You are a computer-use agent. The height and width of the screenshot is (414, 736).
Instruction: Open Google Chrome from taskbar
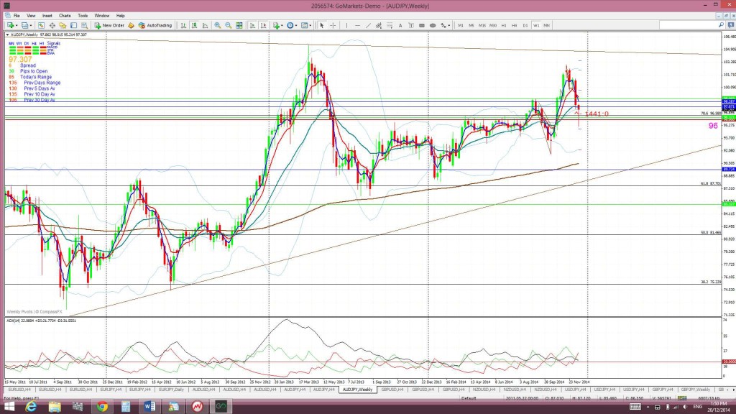102,407
